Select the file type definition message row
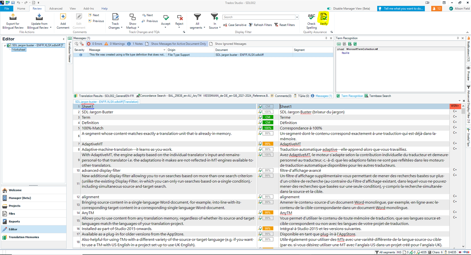 point(203,55)
